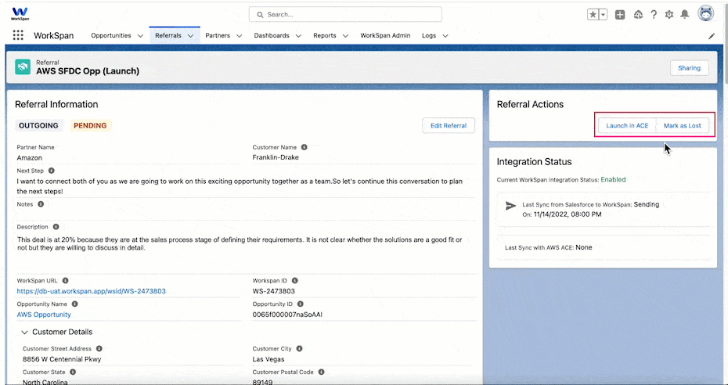Open the Setup gear icon
728x385 pixels.
click(x=669, y=14)
